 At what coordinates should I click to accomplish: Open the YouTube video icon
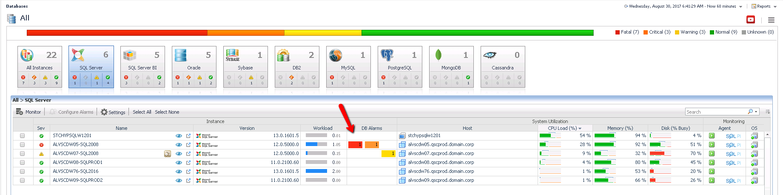coord(751,20)
